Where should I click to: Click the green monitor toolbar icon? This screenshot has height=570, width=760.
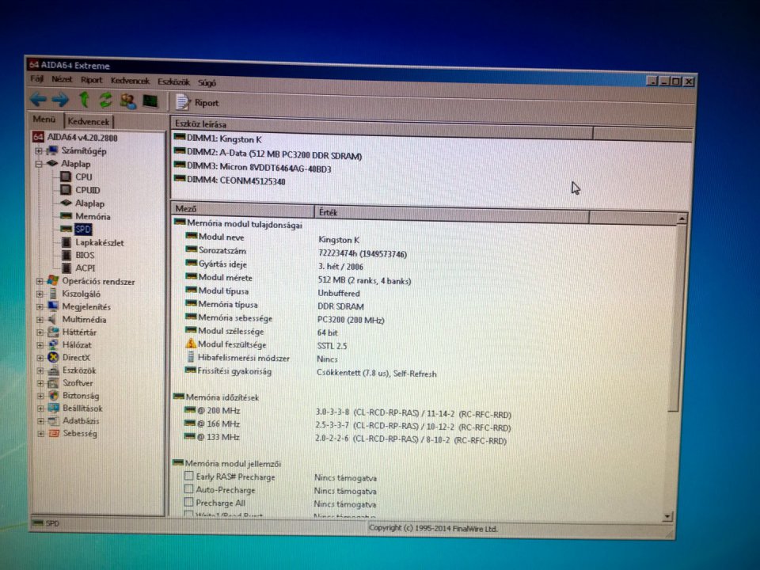tap(150, 101)
